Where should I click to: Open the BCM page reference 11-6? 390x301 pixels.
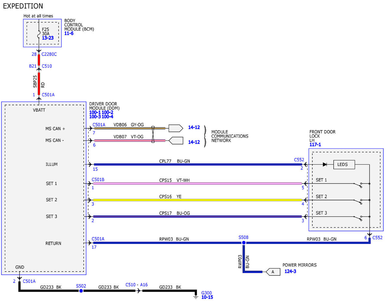coord(69,33)
